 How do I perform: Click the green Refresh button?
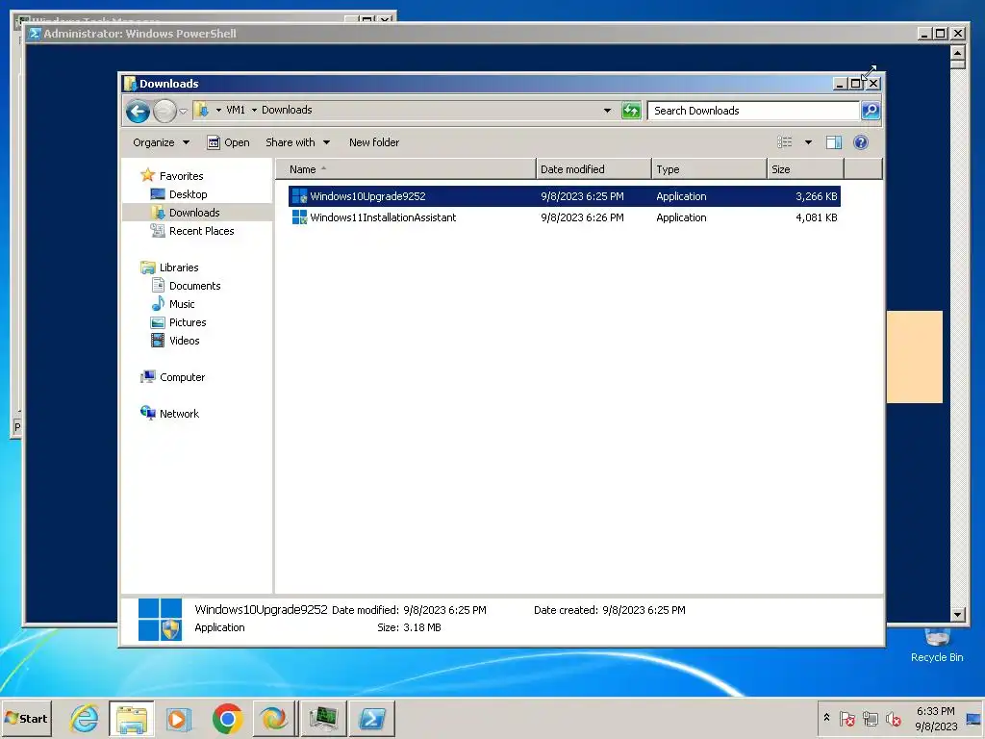[x=631, y=111]
